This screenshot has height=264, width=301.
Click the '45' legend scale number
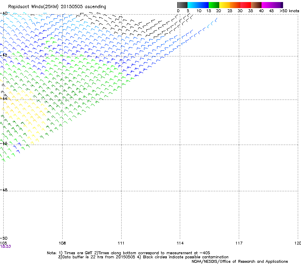click(271, 11)
